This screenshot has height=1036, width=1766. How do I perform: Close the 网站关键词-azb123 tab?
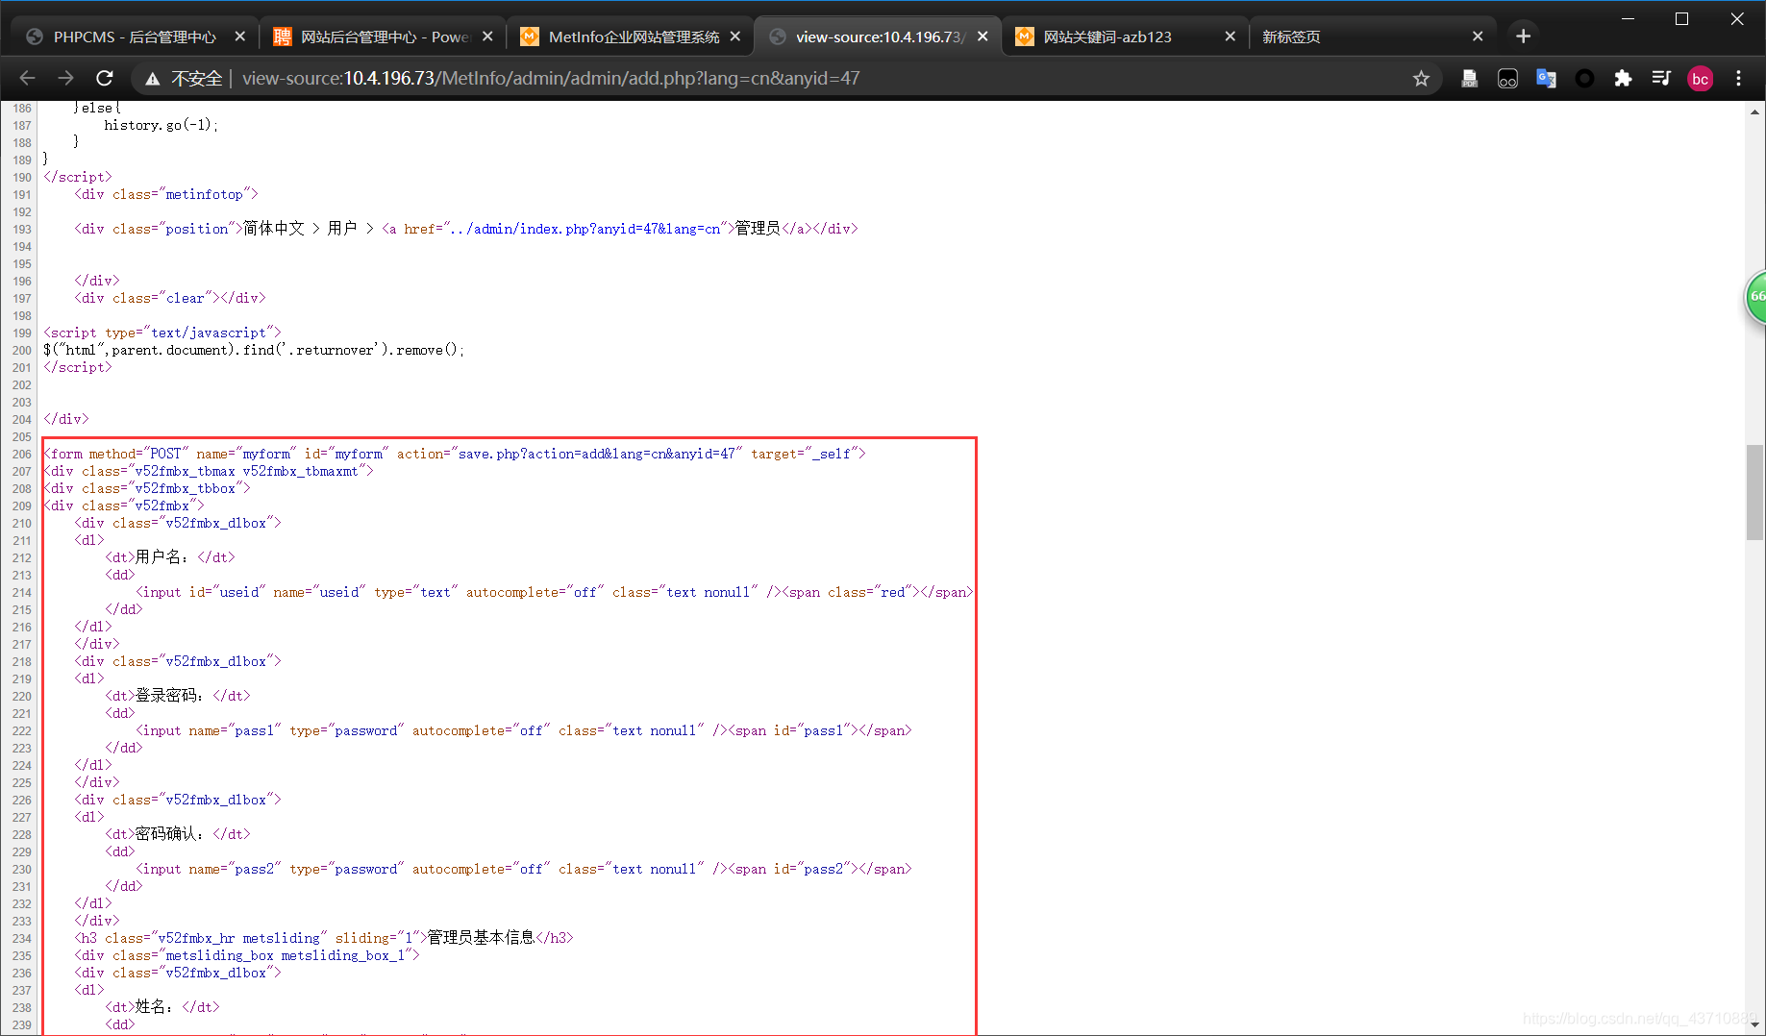click(1230, 37)
